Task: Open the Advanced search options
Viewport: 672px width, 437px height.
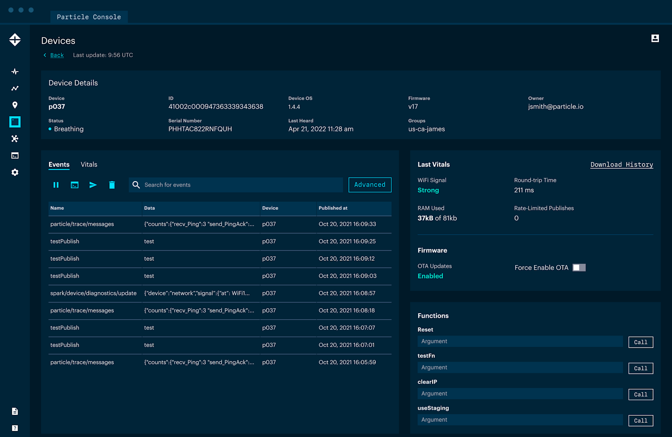Action: pos(370,185)
